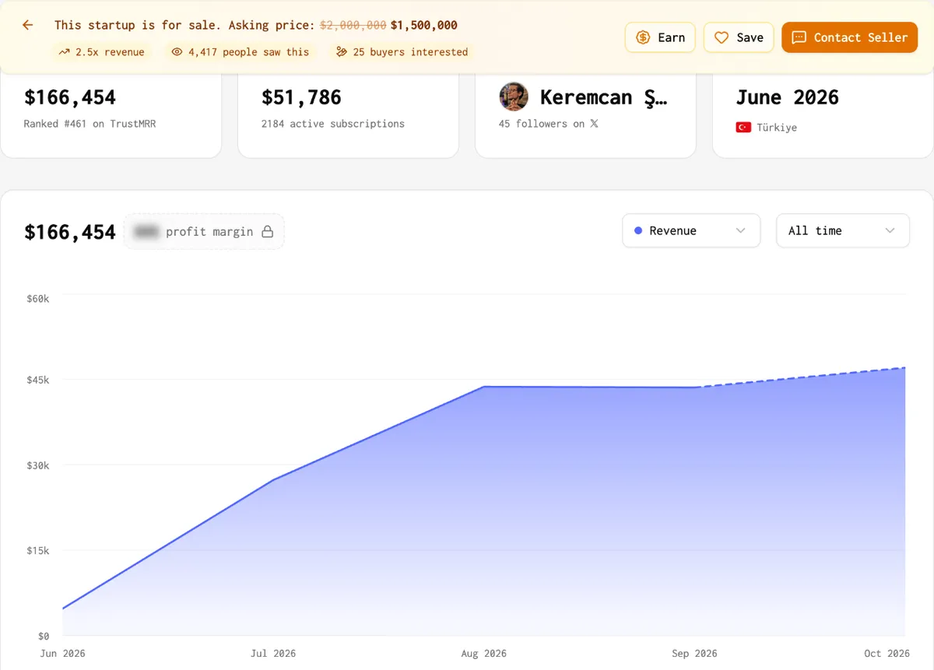Click the locked profit margin pill
The width and height of the screenshot is (934, 670).
coord(204,232)
